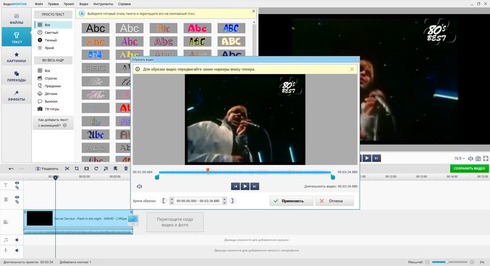Image resolution: width=490 pixels, height=266 pixels.
Task: Select the ТВ-титры full-frame category
Action: [53, 109]
